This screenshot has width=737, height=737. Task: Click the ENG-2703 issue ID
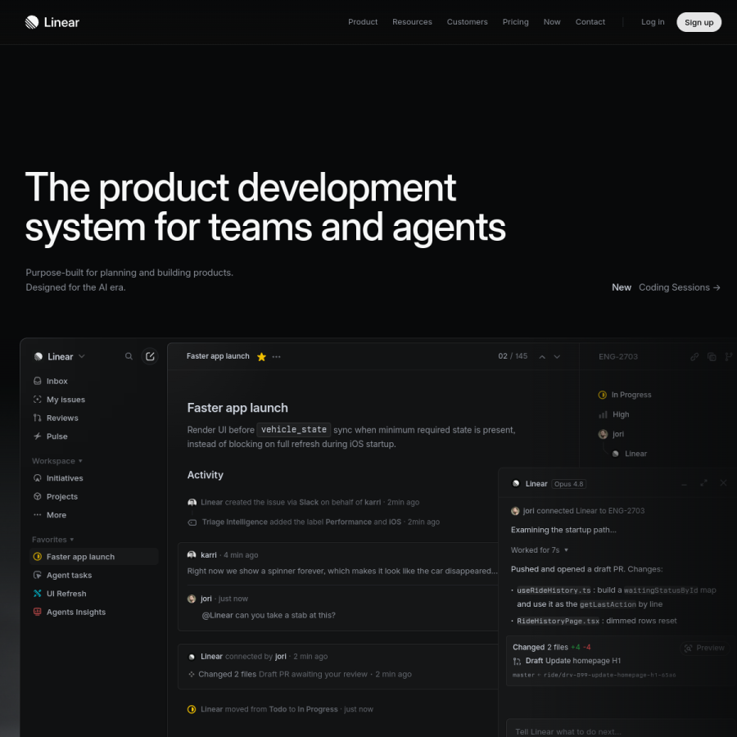tap(617, 357)
